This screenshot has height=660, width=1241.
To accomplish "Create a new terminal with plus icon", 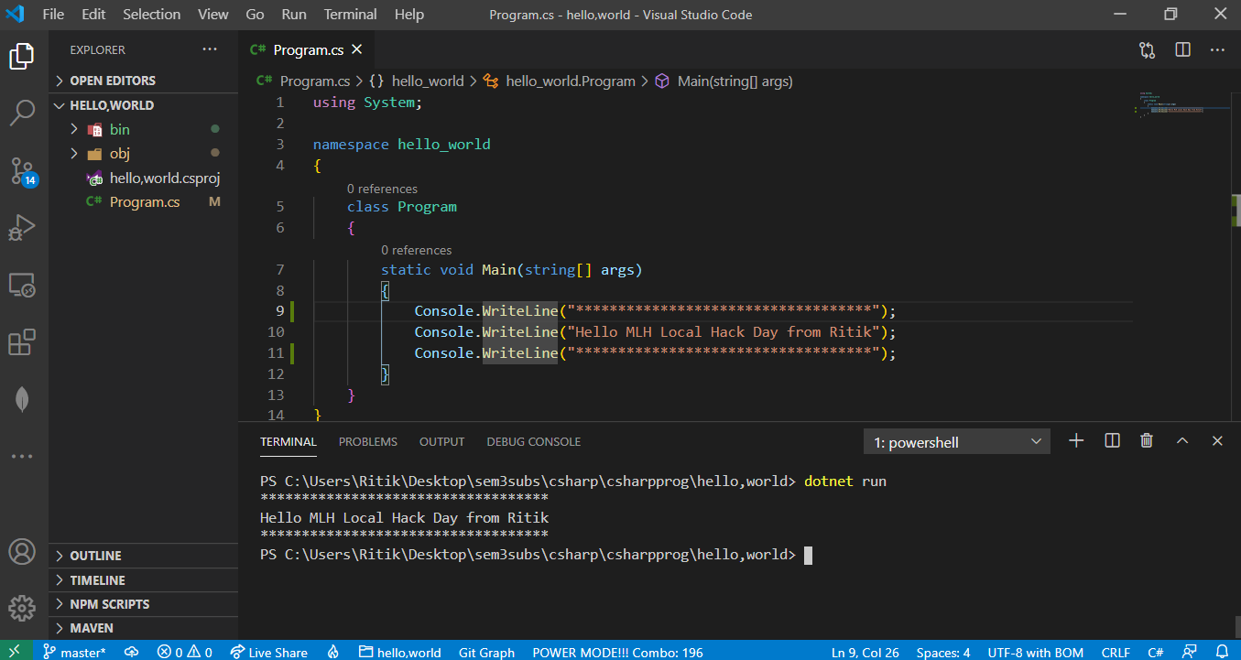I will point(1076,440).
